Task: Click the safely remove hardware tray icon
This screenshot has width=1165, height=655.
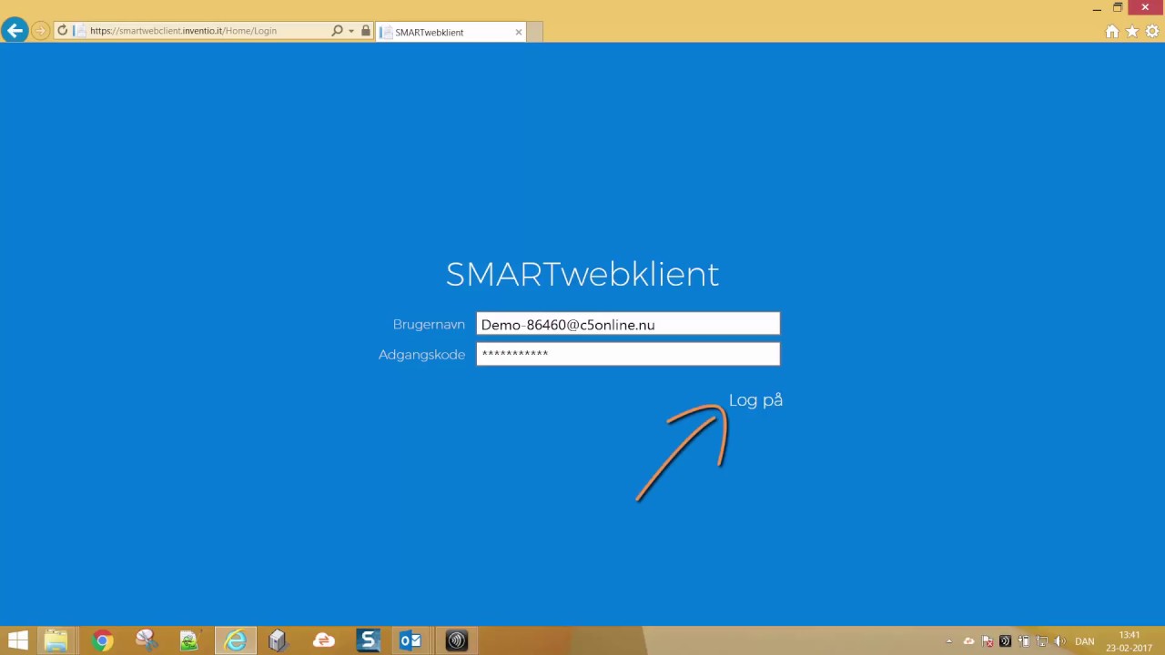Action: point(1024,641)
